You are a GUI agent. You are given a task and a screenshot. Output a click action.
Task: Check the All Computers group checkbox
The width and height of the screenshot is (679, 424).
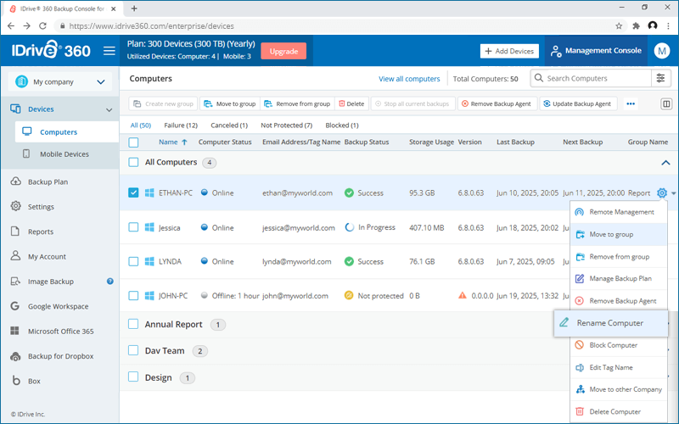pos(133,162)
